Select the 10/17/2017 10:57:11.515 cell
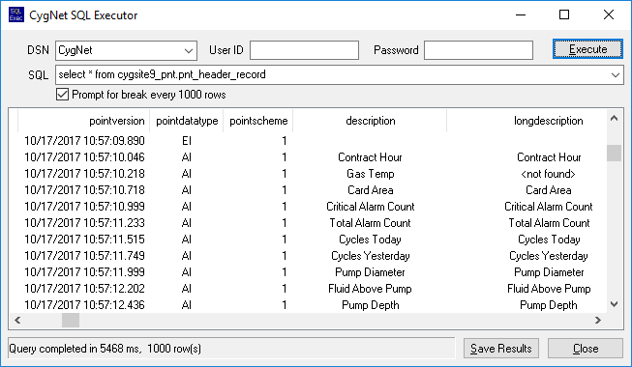This screenshot has height=367, width=632. (x=84, y=240)
